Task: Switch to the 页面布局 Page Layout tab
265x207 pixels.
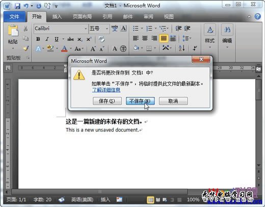Action: [83, 17]
